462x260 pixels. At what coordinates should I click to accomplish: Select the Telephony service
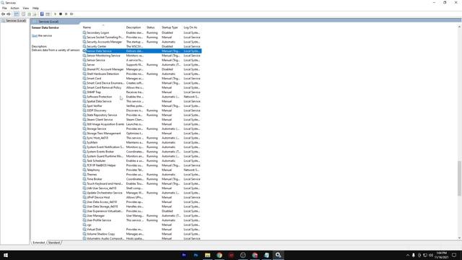[x=142, y=170]
